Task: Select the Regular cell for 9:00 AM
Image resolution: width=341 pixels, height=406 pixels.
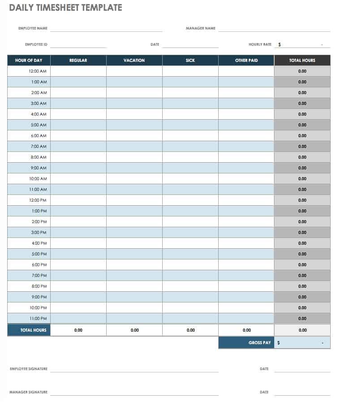Action: (78, 168)
